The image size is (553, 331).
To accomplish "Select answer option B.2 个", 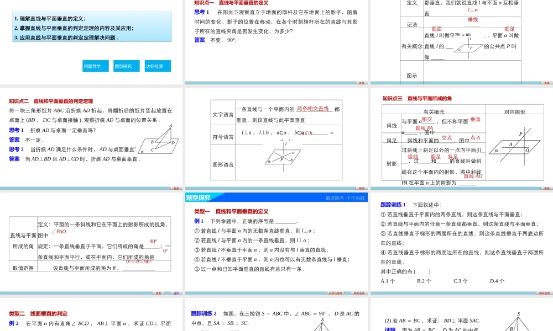I will pyautogui.click(x=424, y=281).
